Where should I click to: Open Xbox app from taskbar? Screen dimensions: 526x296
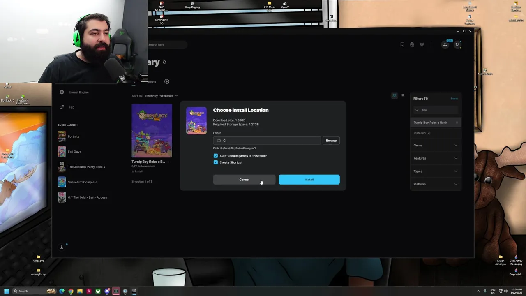pos(98,291)
